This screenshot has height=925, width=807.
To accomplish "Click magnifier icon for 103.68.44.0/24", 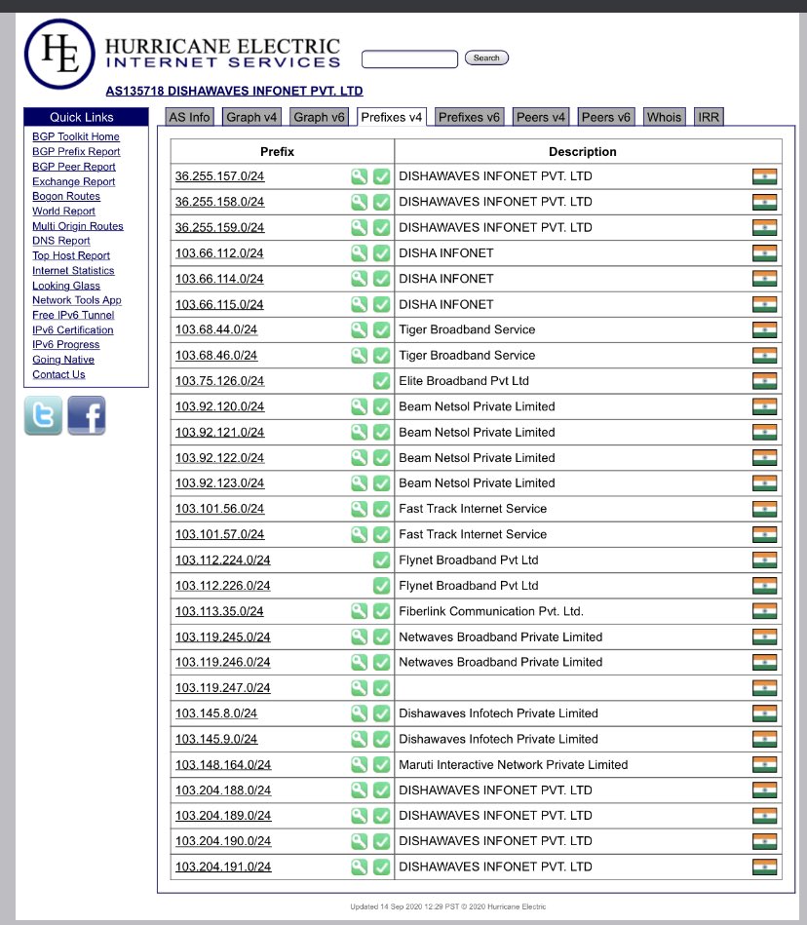I will pos(360,329).
